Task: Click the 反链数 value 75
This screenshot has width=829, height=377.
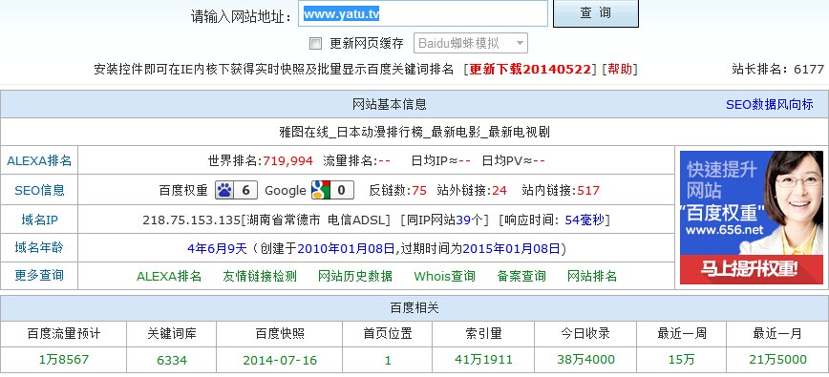Action: click(419, 191)
